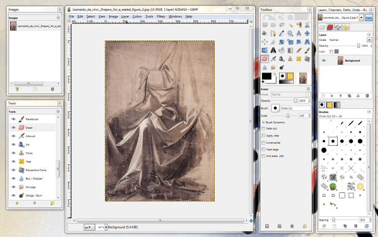Click the delete layer trash icon
Viewport: 378px width, 237px height.
tap(367, 96)
